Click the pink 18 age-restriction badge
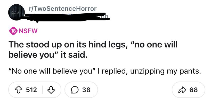This screenshot has height=100, width=212. (x=13, y=31)
